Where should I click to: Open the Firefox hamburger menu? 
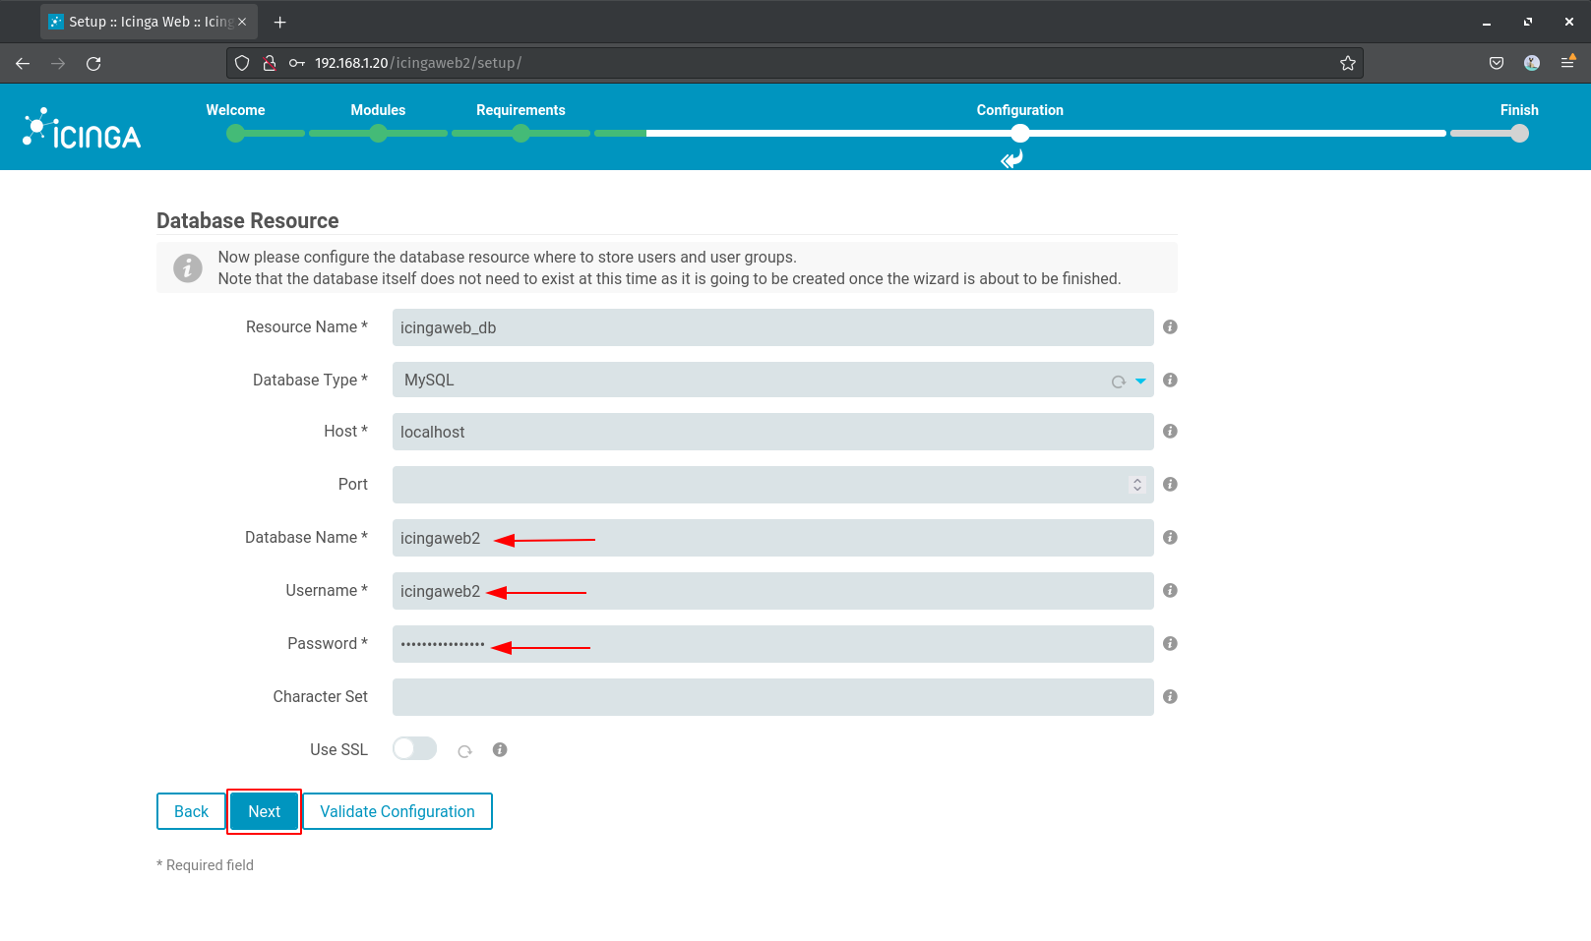click(x=1567, y=63)
